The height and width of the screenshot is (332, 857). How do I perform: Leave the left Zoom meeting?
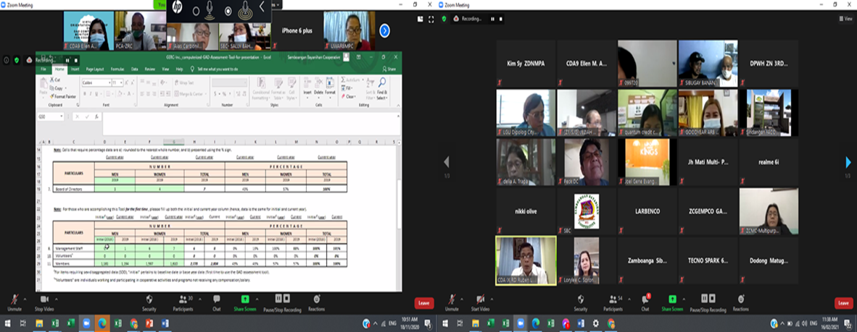423,303
